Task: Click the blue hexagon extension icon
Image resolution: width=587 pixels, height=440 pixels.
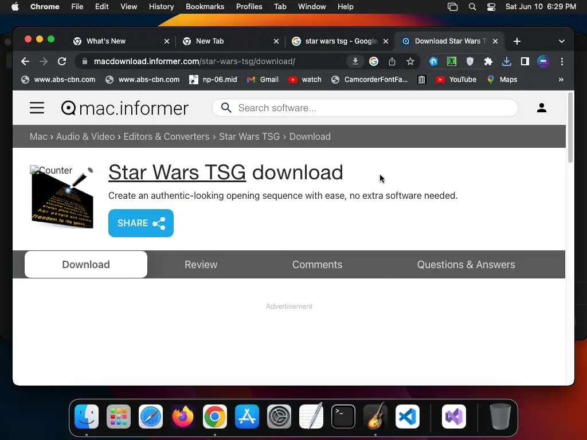Action: (x=433, y=61)
